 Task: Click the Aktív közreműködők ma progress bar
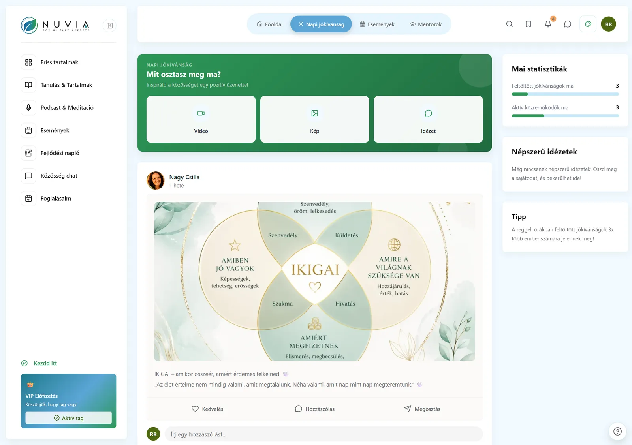pos(565,116)
